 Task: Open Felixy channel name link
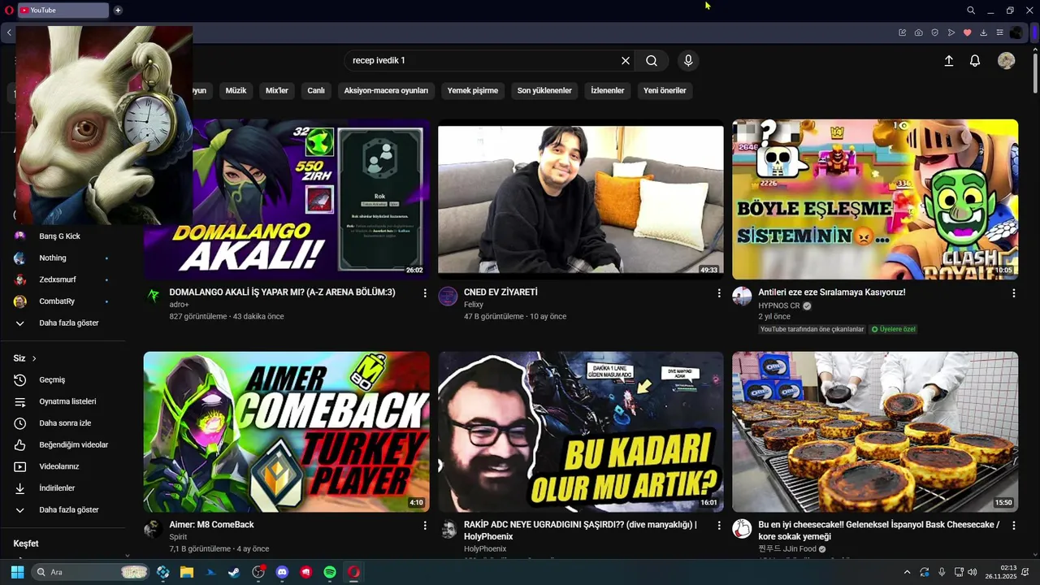[x=474, y=305]
